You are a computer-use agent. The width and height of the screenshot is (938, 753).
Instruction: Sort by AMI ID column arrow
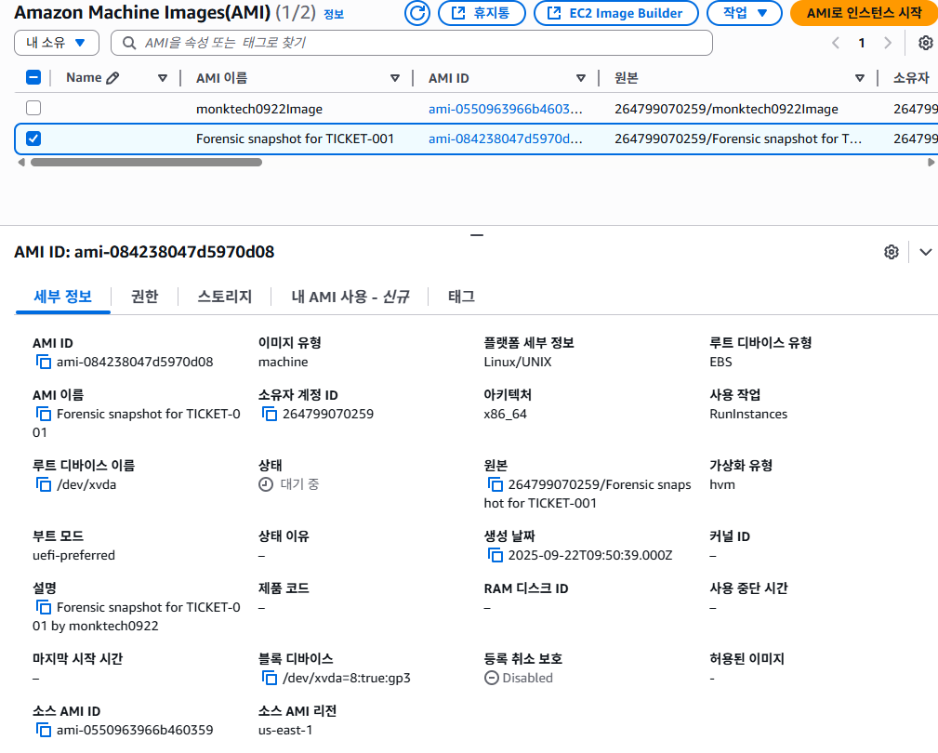point(580,78)
